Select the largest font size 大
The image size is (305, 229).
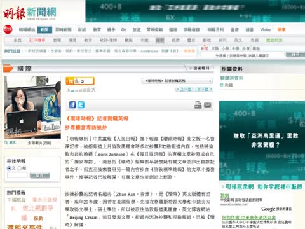point(93,90)
